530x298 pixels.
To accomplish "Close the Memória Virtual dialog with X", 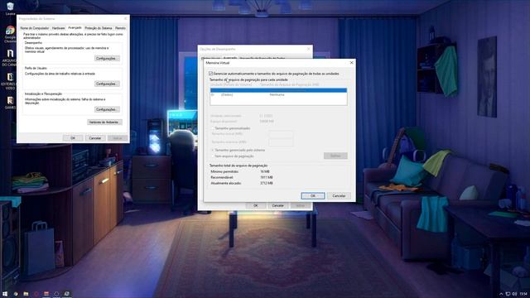I will point(351,63).
